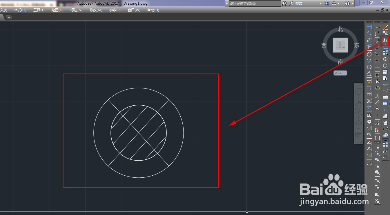Screen dimensions: 390x215
Task: Select the Erase tool icon
Action: pyautogui.click(x=385, y=27)
